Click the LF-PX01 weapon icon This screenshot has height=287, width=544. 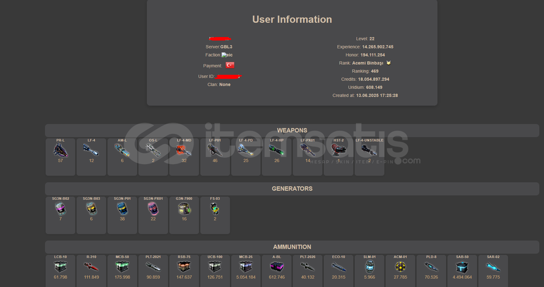tap(308, 150)
